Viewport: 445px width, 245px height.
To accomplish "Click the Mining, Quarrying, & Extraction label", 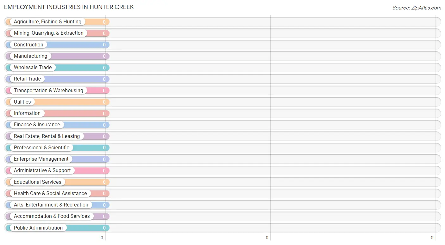I will coord(49,33).
